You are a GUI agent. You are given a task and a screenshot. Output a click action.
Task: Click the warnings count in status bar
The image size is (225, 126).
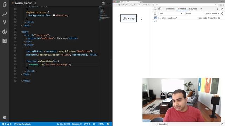click(9, 124)
